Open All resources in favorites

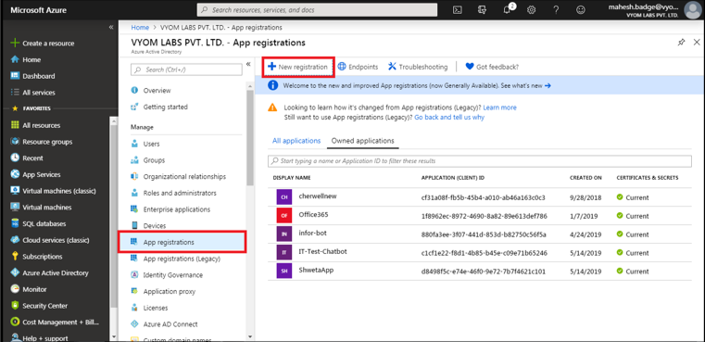coord(35,125)
